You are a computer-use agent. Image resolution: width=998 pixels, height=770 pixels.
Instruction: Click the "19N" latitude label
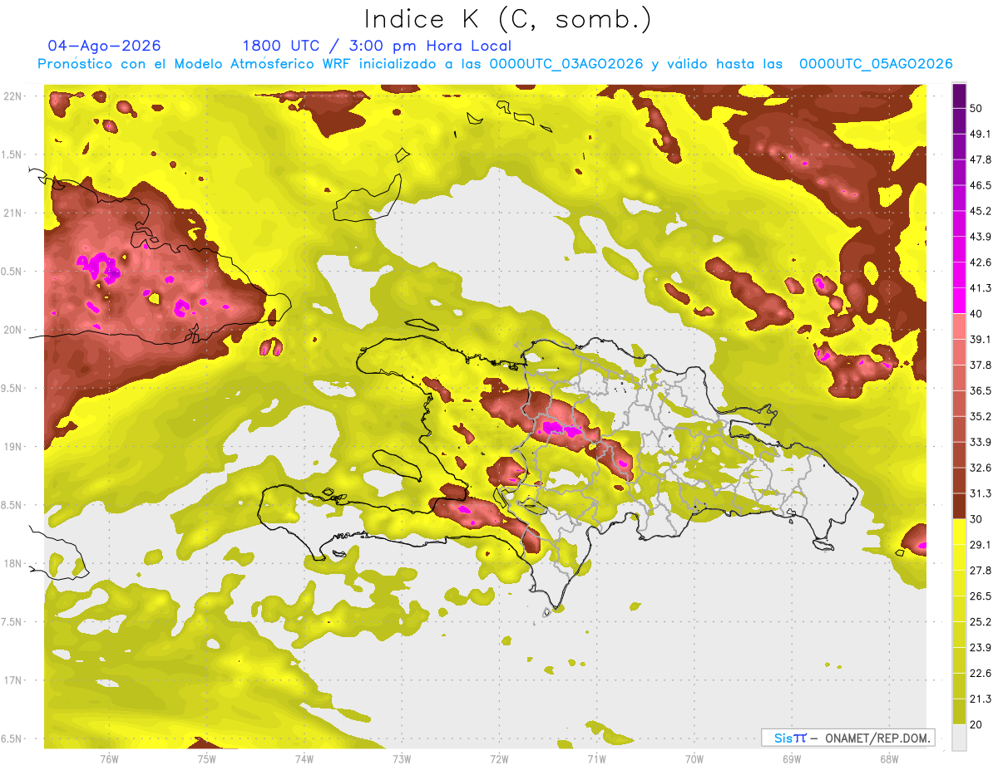[12, 447]
